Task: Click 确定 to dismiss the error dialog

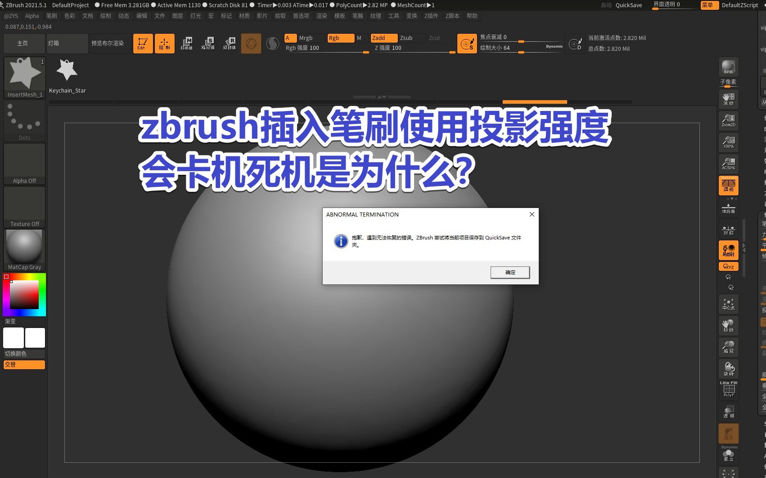Action: point(510,272)
